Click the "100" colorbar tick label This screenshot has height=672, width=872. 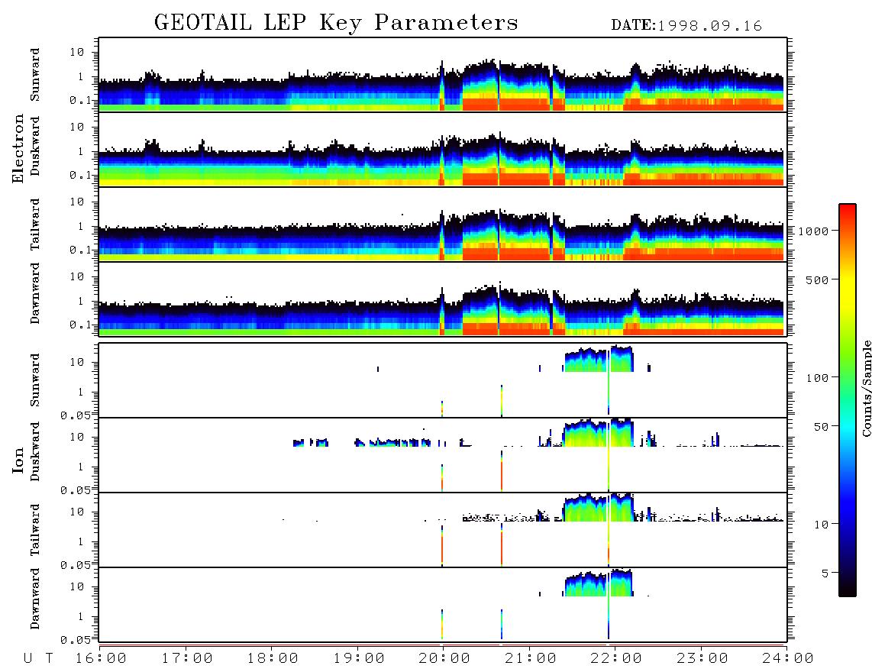coord(817,378)
